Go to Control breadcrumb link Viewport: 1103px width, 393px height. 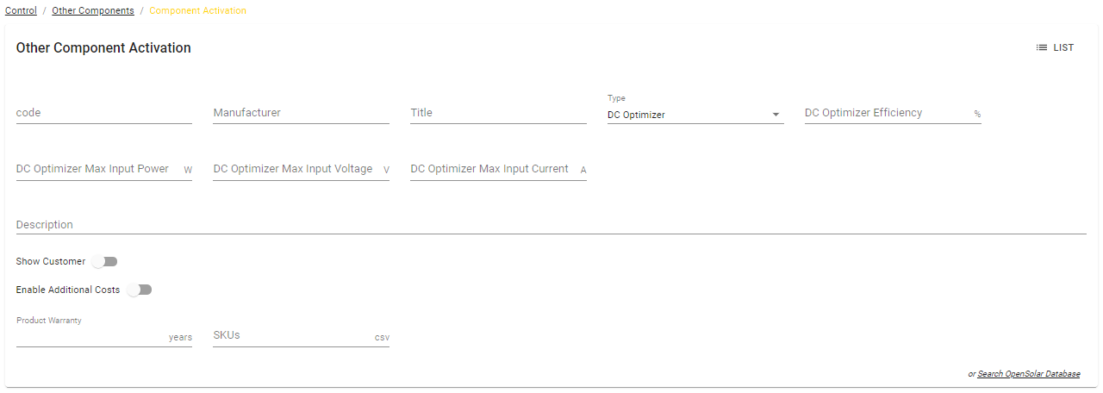pyautogui.click(x=21, y=10)
